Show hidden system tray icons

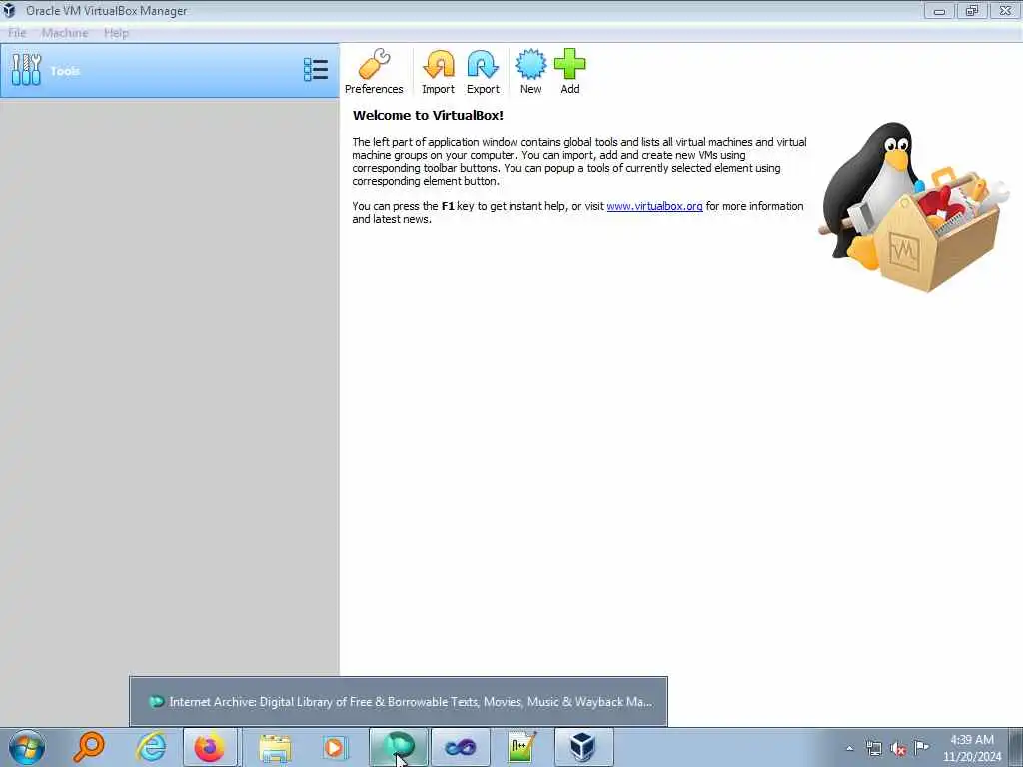(849, 748)
